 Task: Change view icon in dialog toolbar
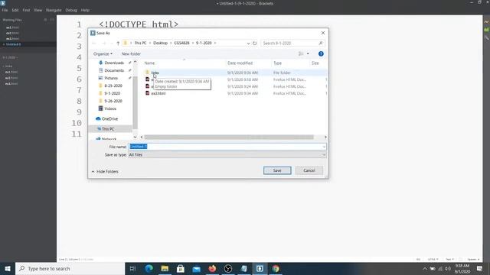pos(301,54)
